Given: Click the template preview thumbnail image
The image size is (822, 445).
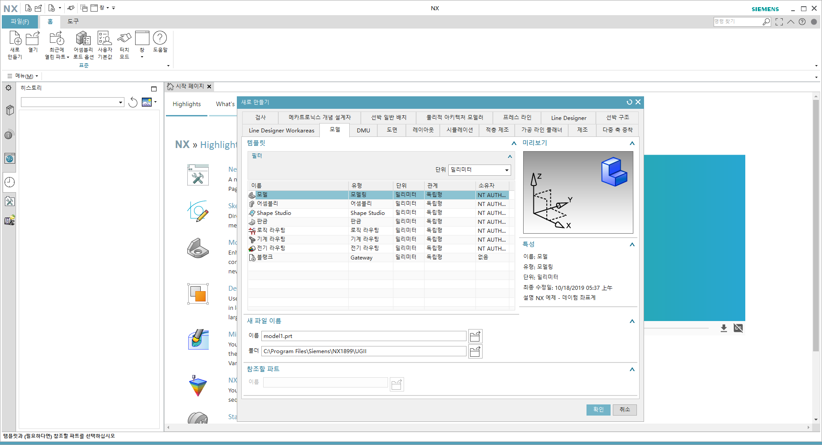Looking at the screenshot, I should point(578,192).
